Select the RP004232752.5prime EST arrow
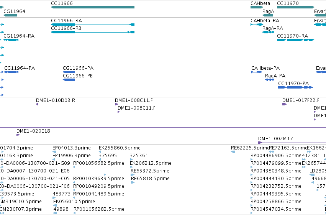 pos(252,190)
